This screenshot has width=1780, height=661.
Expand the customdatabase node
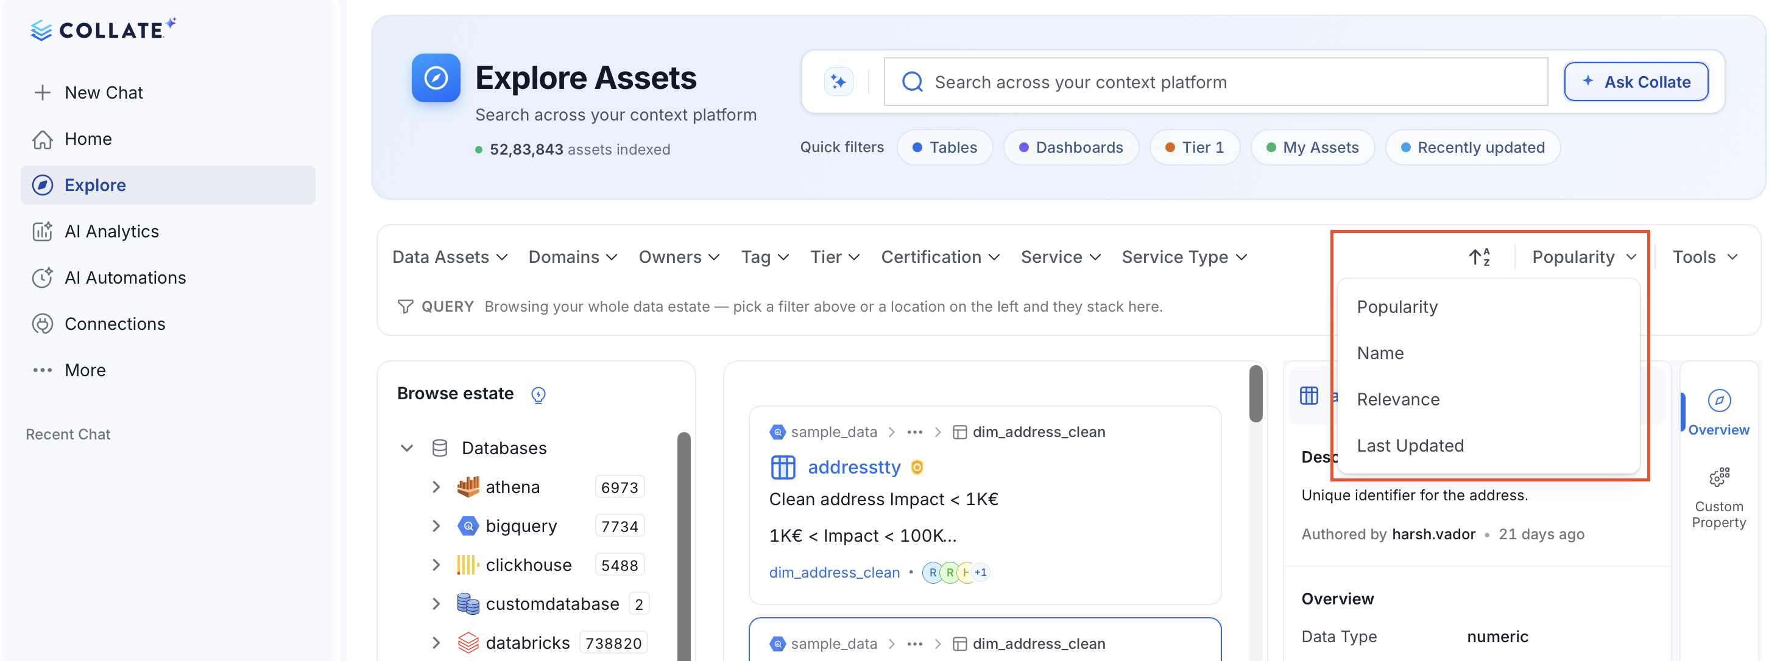pos(436,604)
